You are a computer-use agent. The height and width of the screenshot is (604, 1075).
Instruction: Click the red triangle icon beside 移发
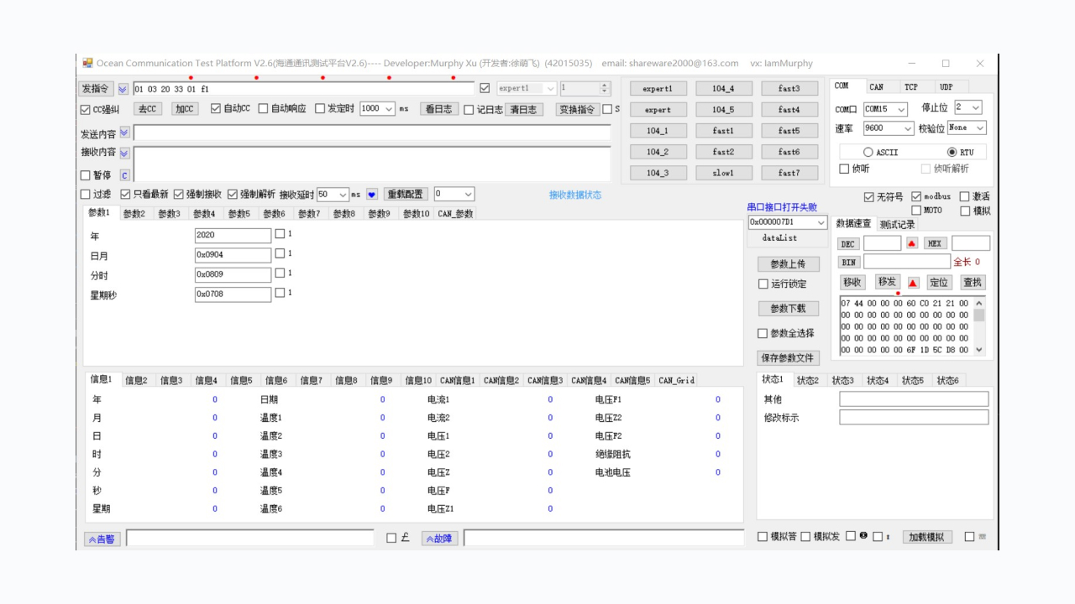913,283
